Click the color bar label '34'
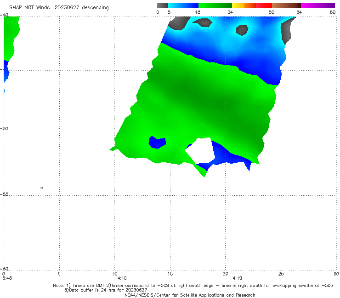This screenshot has height=298, width=340. (230, 12)
